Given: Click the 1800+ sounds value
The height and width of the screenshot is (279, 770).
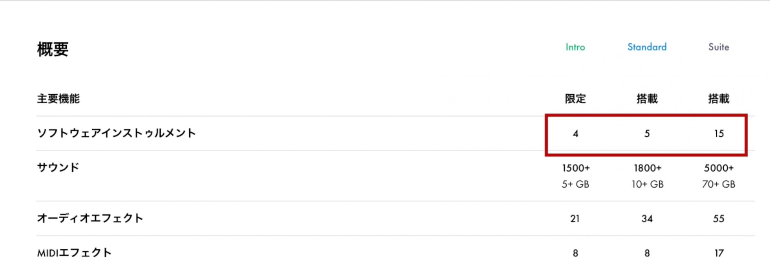Looking at the screenshot, I should (x=648, y=168).
